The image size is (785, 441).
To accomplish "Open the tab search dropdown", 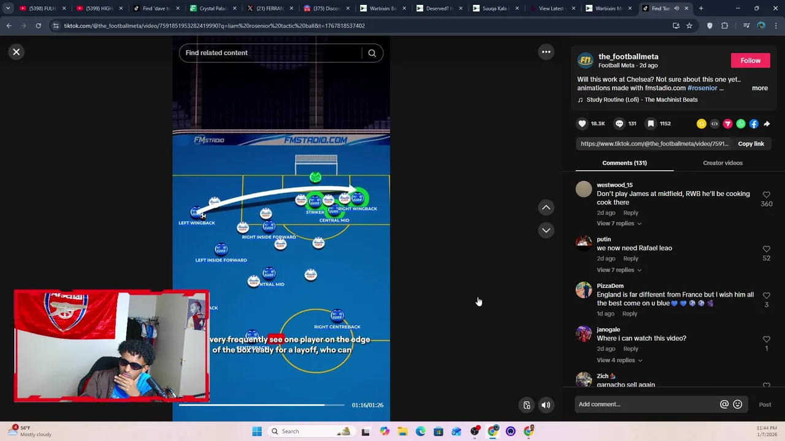I will tap(7, 9).
